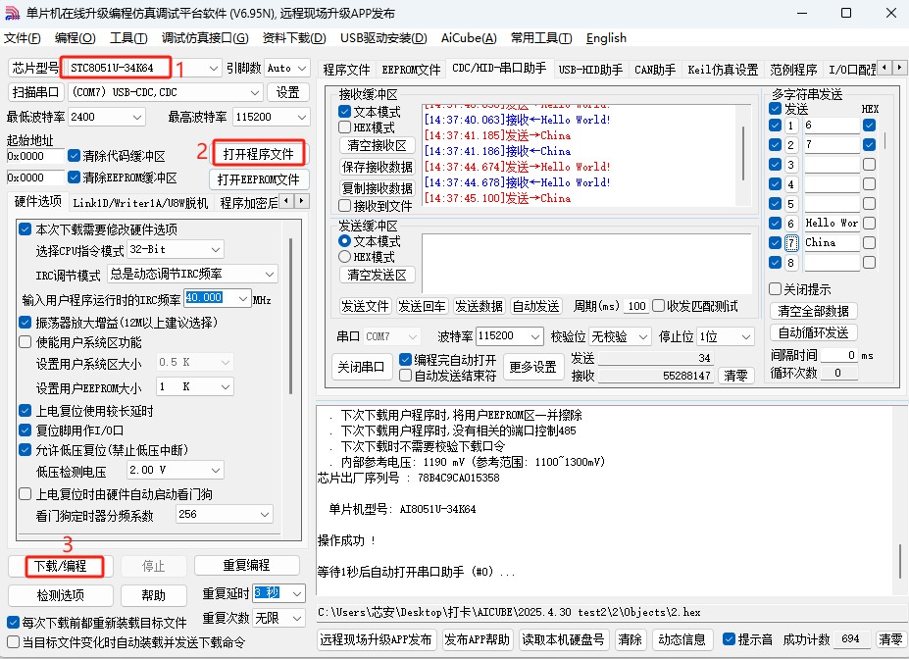Click the application logo icon in title bar
Viewport: 909px width, 659px height.
tap(12, 13)
